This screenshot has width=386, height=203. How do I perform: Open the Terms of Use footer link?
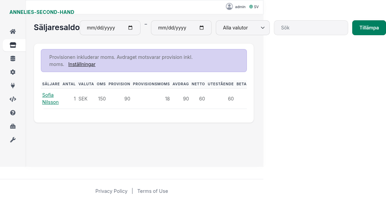(152, 191)
